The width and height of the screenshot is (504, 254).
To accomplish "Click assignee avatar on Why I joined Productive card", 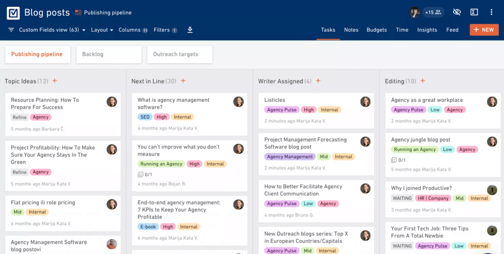I will 492,190.
